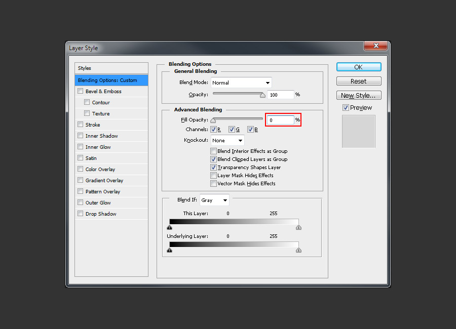Uncheck the R channel
456x329 pixels.
pyautogui.click(x=213, y=129)
